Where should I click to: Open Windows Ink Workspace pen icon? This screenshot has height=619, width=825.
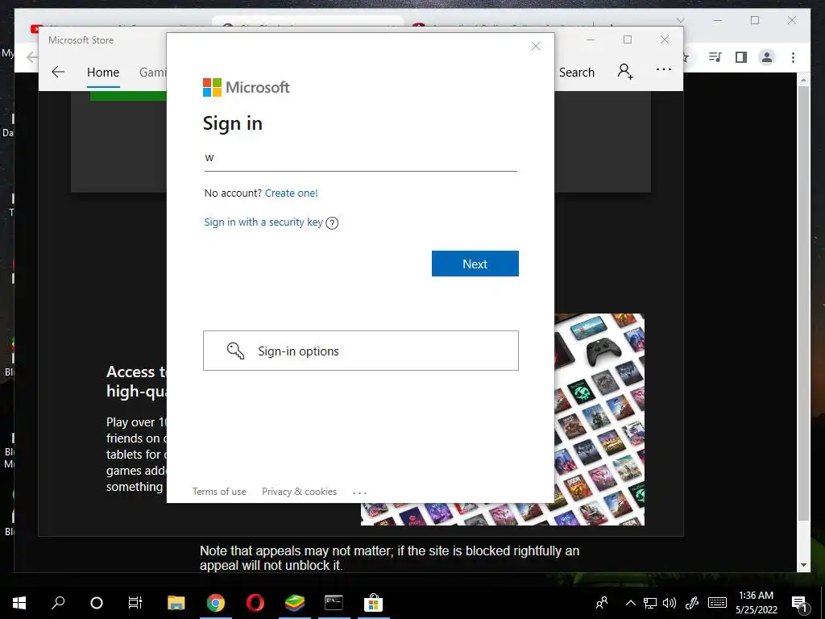(x=692, y=603)
